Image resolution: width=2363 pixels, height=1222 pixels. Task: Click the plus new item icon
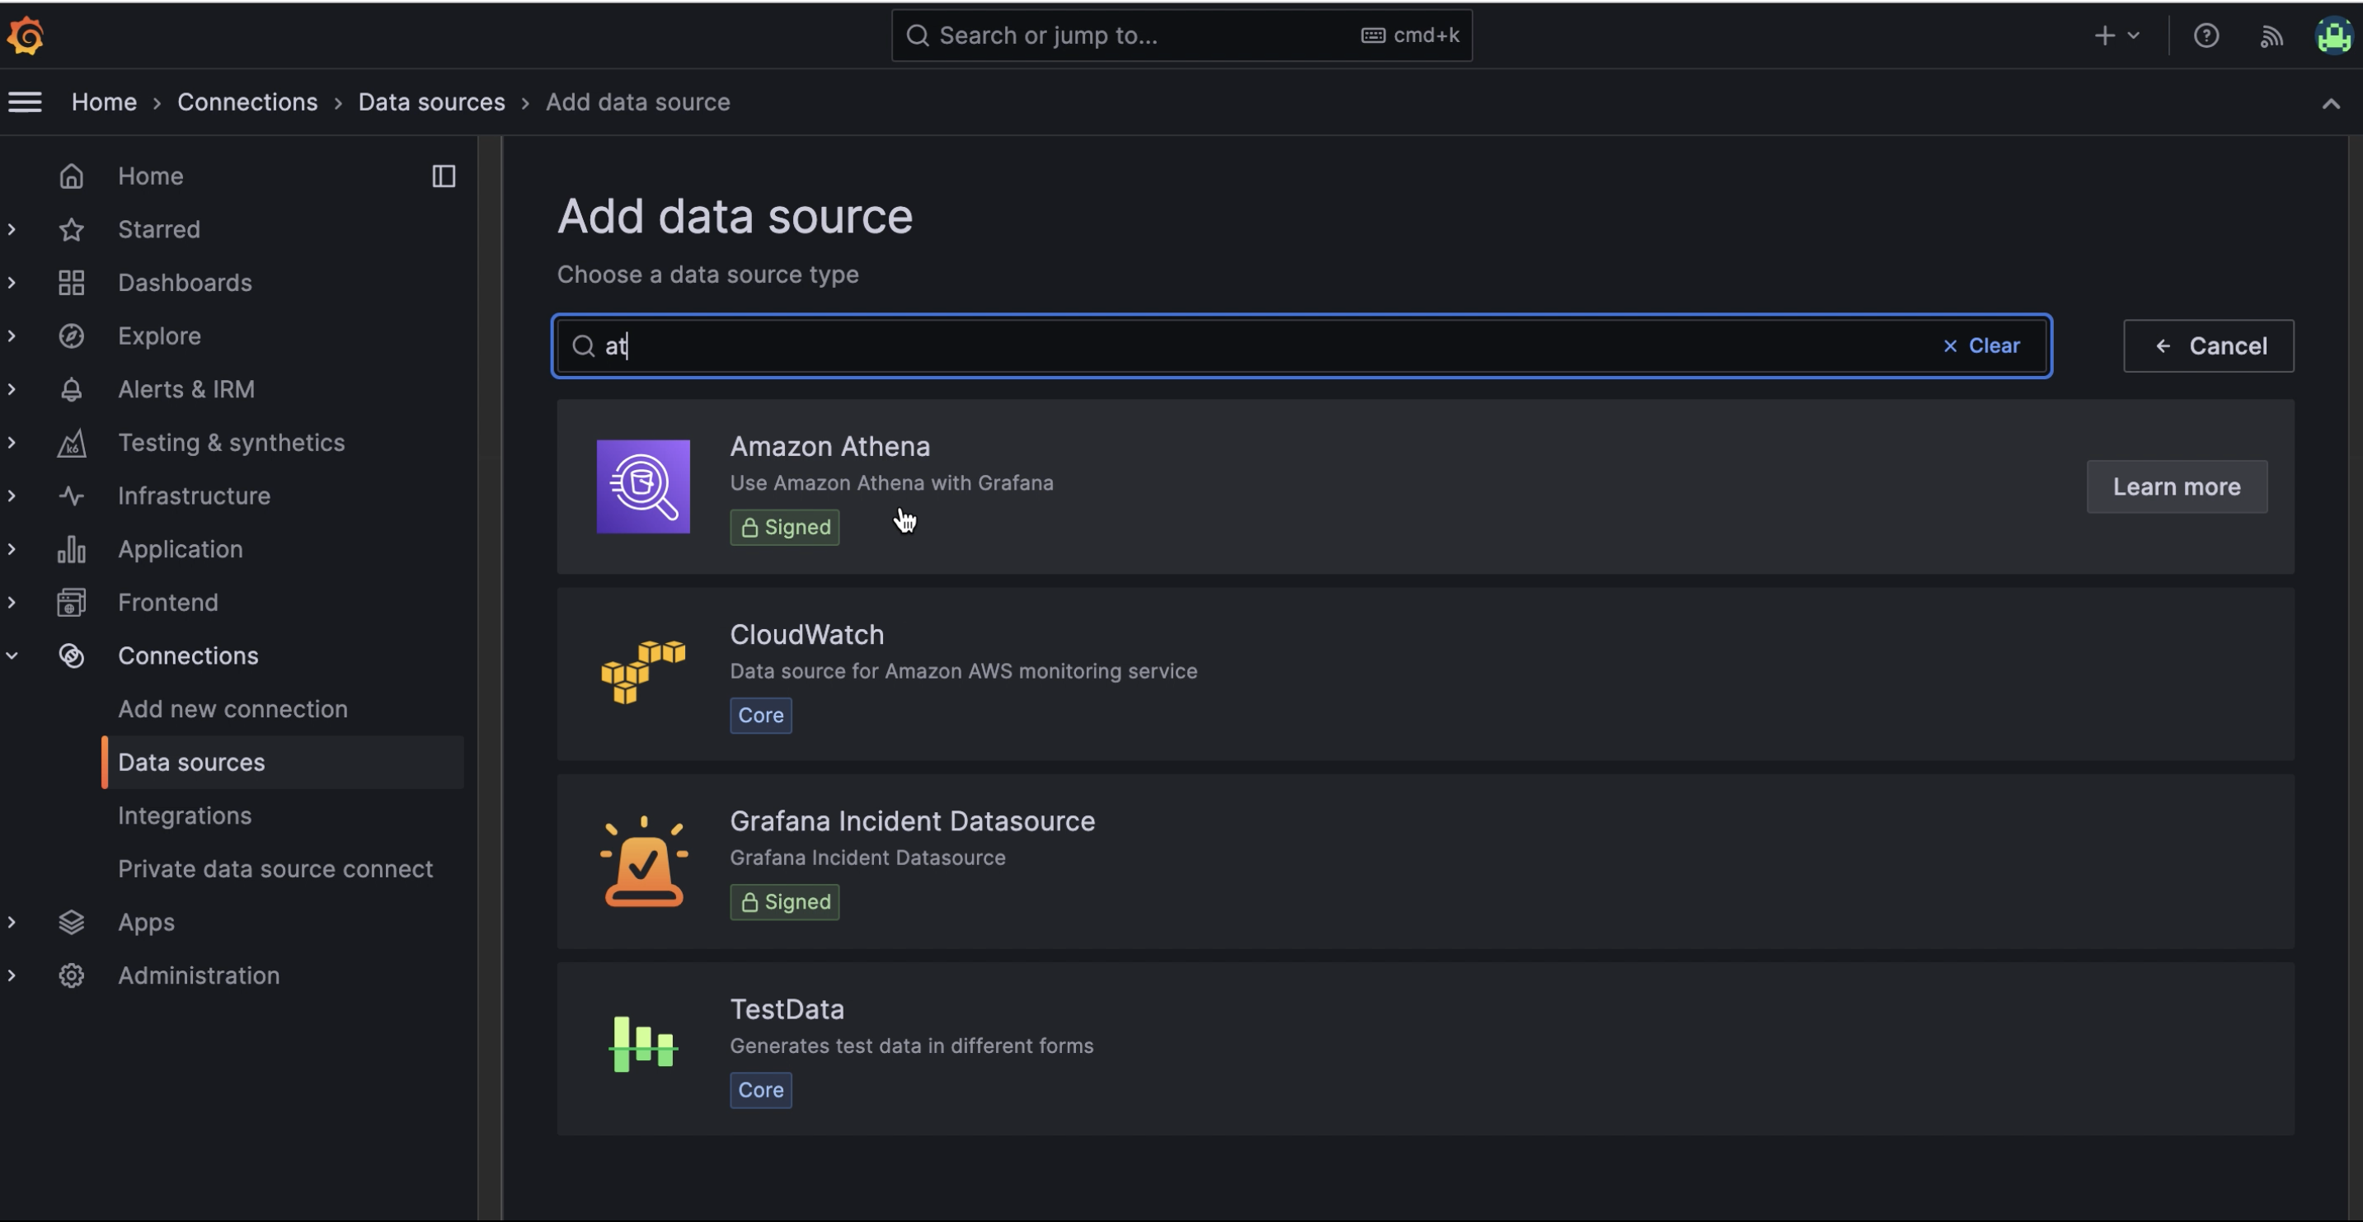[2104, 35]
